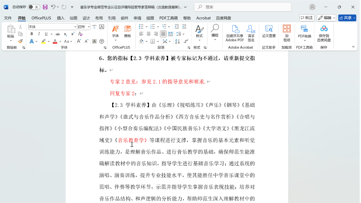Click the Copy icon in clipboard group
361x203 pixels.
pyautogui.click(x=20, y=34)
